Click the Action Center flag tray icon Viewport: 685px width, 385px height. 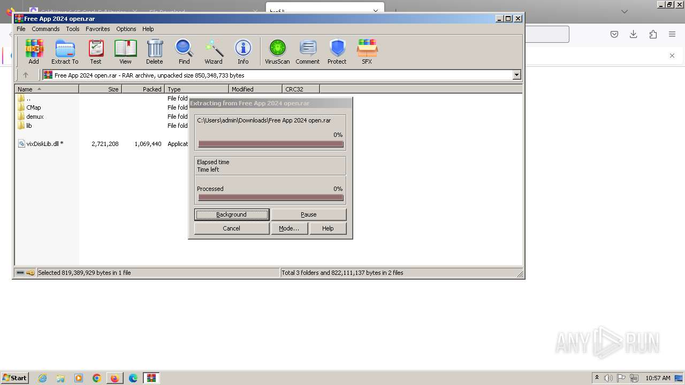coord(621,378)
